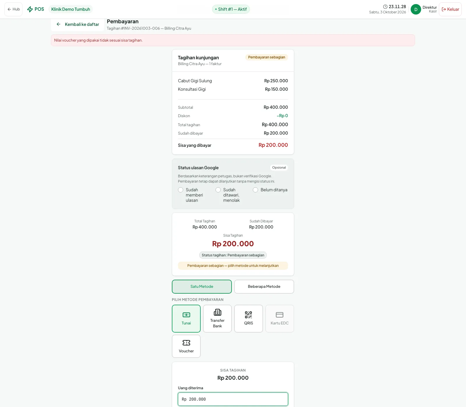Open the Direktur profile avatar D
Screen dimensions: 466x407
point(416,9)
